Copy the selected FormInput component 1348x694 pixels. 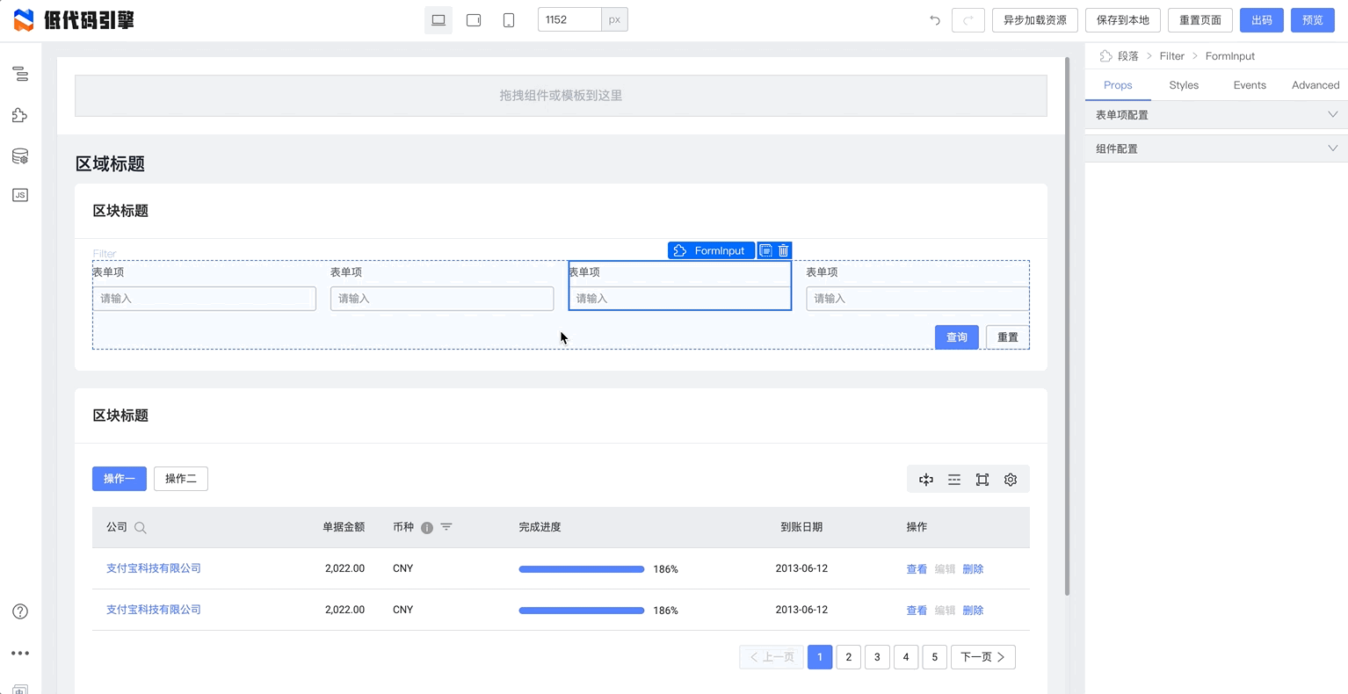click(765, 250)
